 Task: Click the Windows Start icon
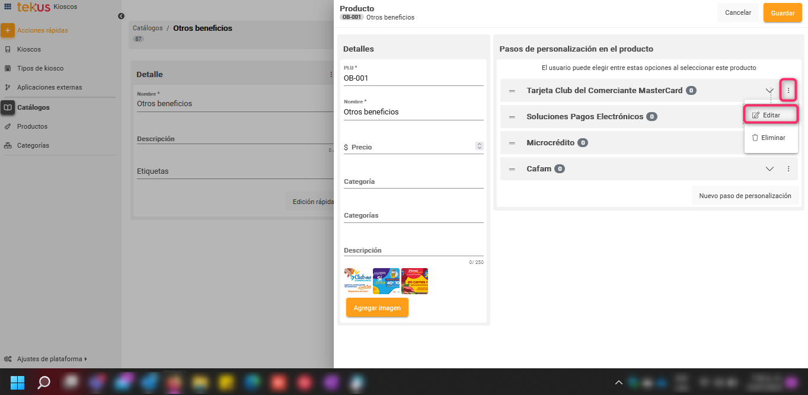pos(17,383)
